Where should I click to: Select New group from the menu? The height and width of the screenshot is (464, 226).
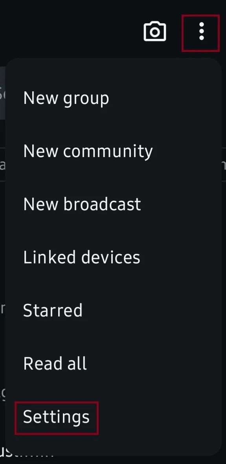click(x=113, y=98)
